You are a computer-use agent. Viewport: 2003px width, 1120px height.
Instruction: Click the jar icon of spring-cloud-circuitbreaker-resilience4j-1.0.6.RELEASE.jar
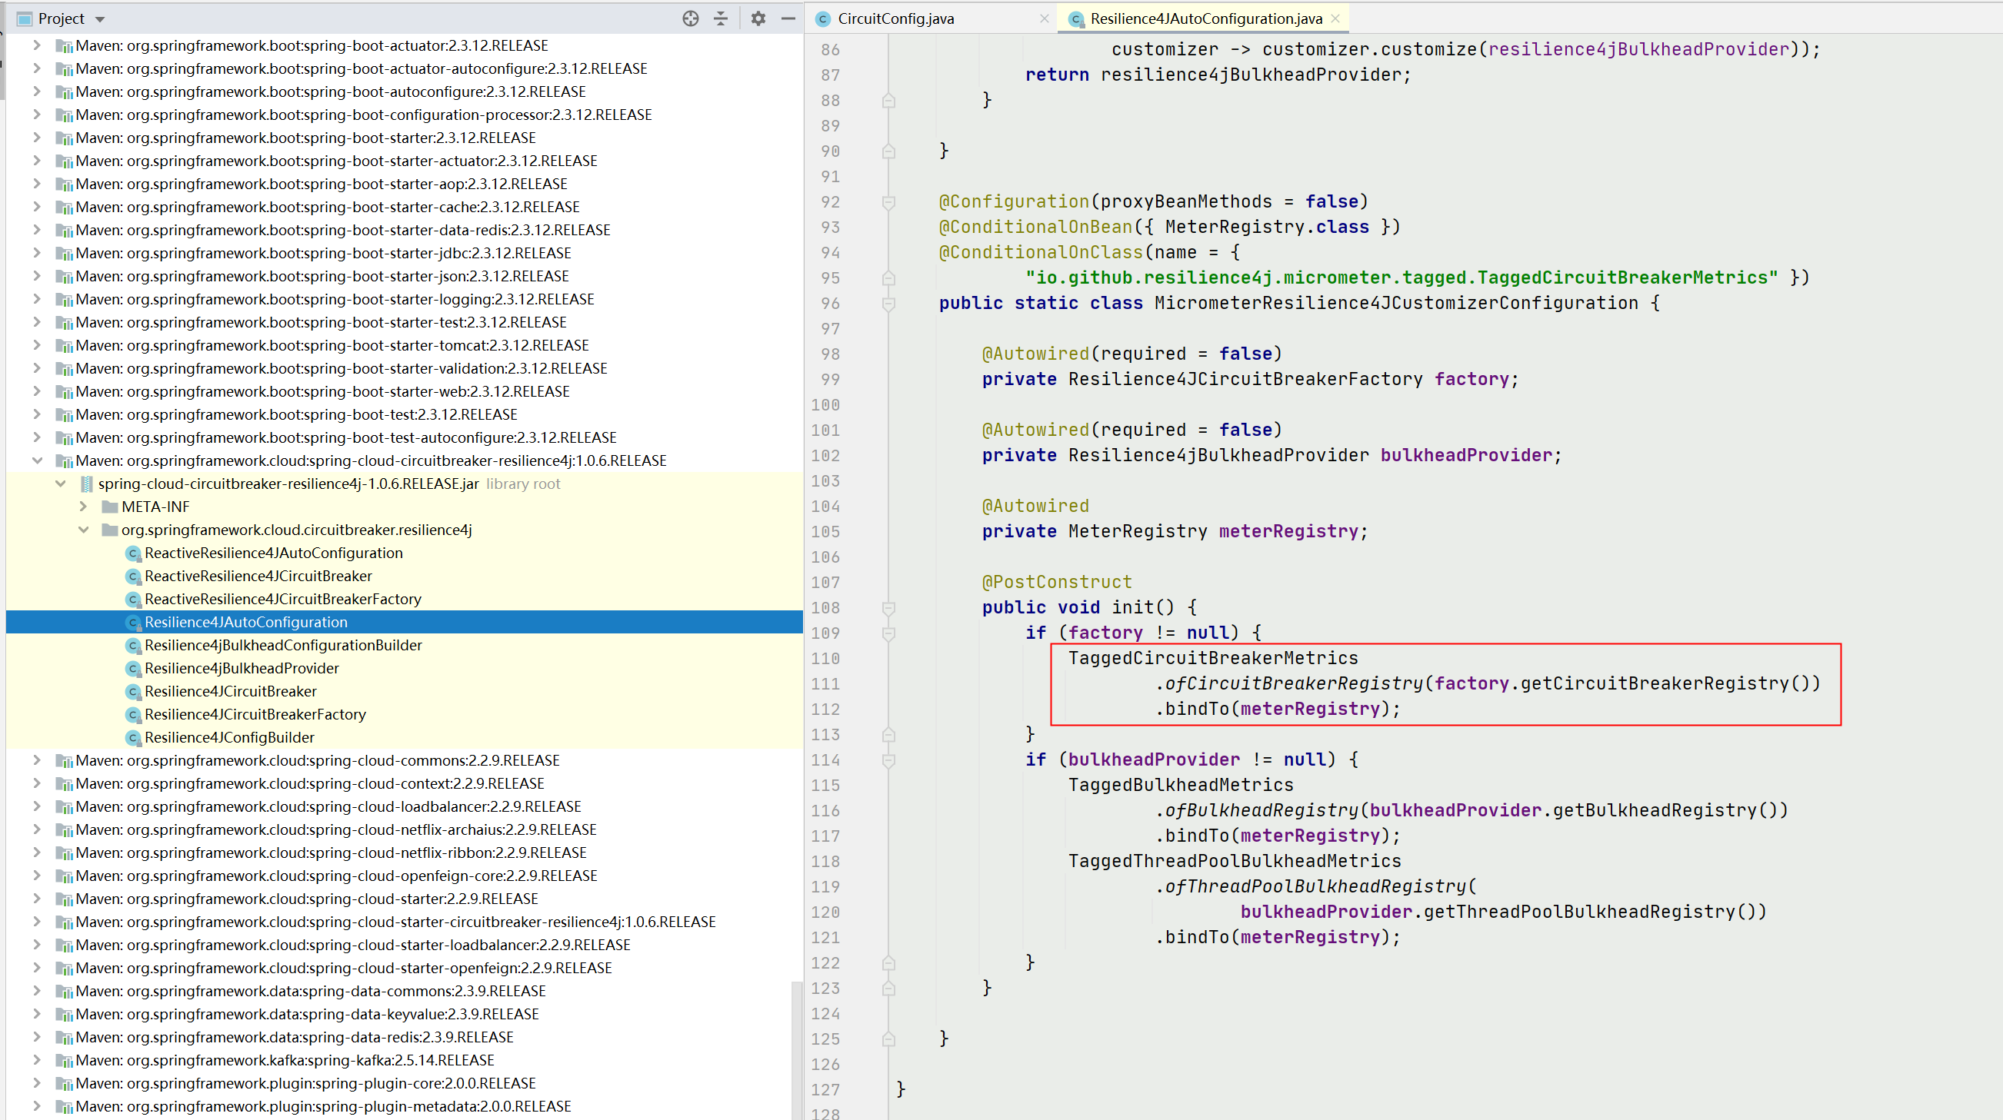(87, 484)
